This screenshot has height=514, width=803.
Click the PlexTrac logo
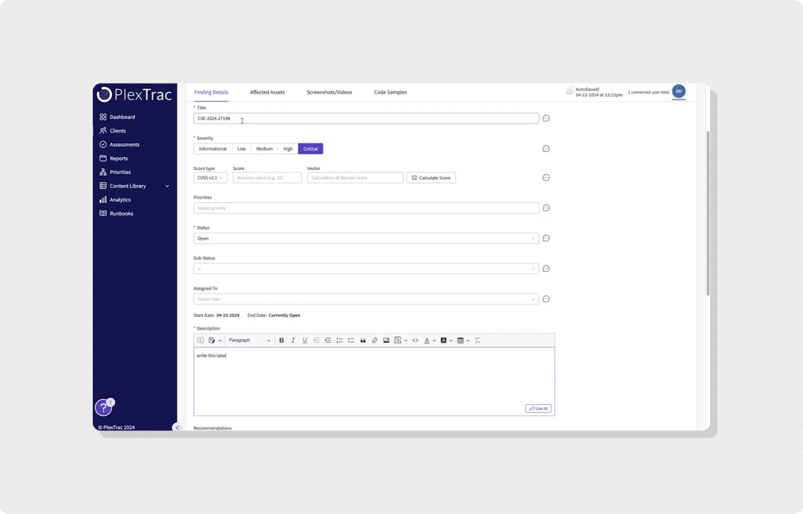click(135, 94)
